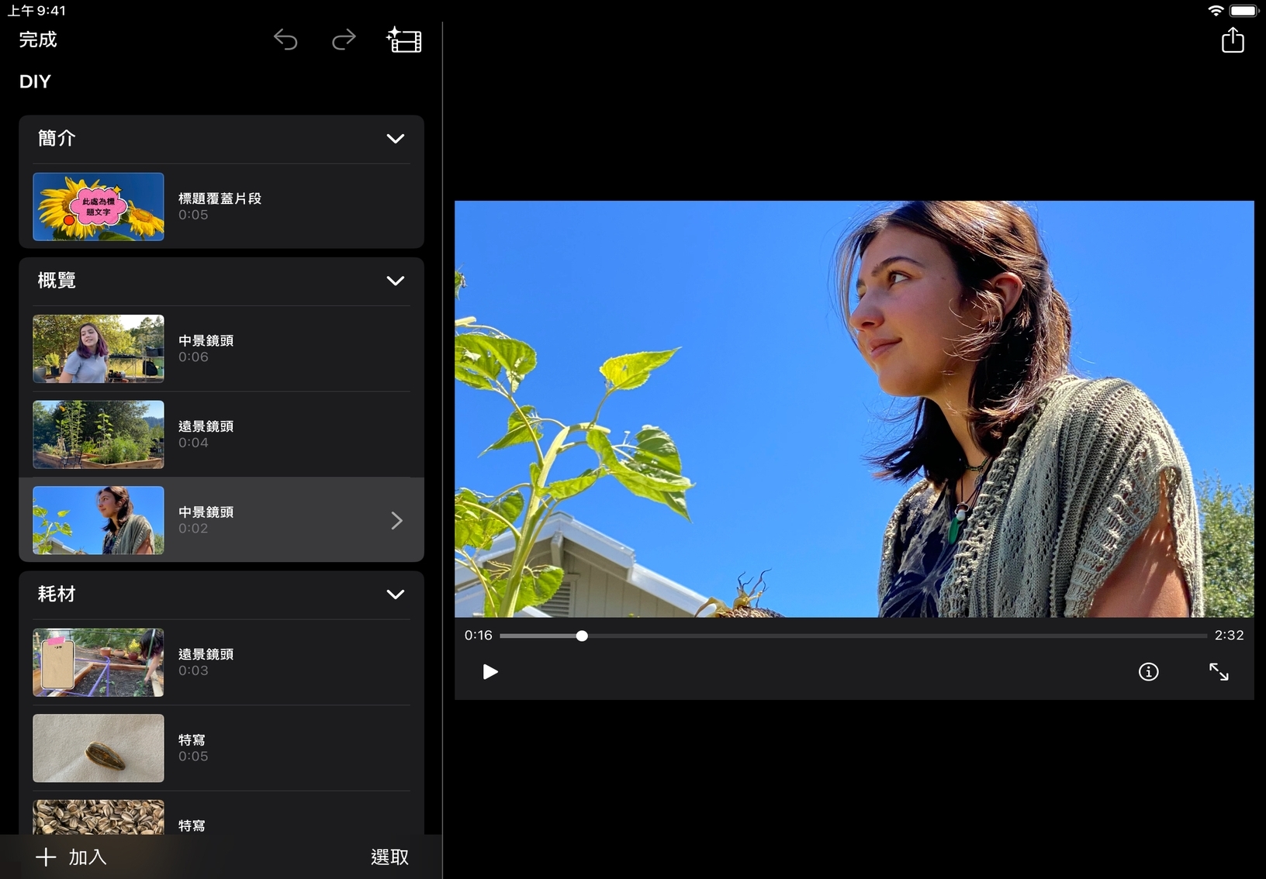This screenshot has height=879, width=1266.
Task: Tap the 選取 button
Action: click(389, 857)
